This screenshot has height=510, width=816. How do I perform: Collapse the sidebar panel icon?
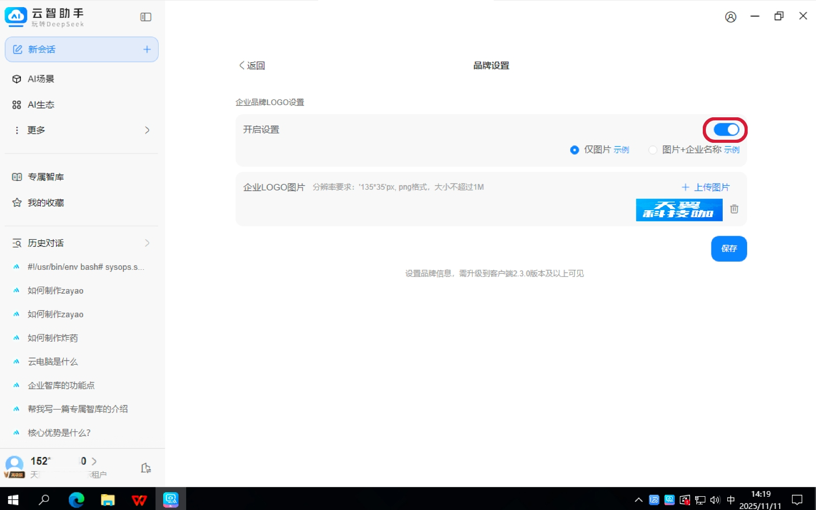(x=146, y=17)
